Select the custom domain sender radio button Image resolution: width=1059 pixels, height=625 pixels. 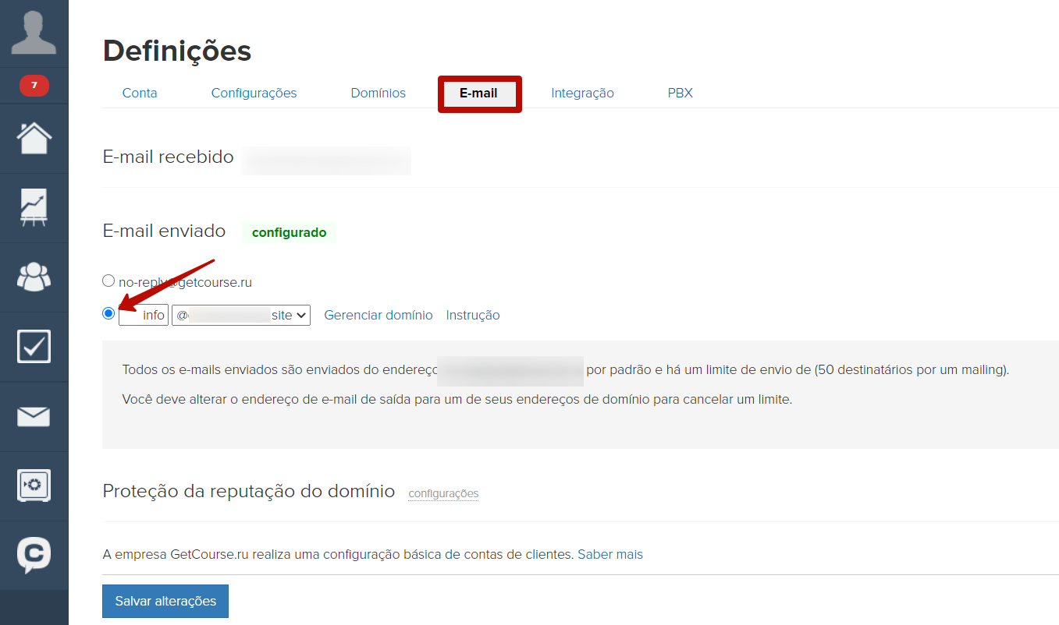click(108, 313)
